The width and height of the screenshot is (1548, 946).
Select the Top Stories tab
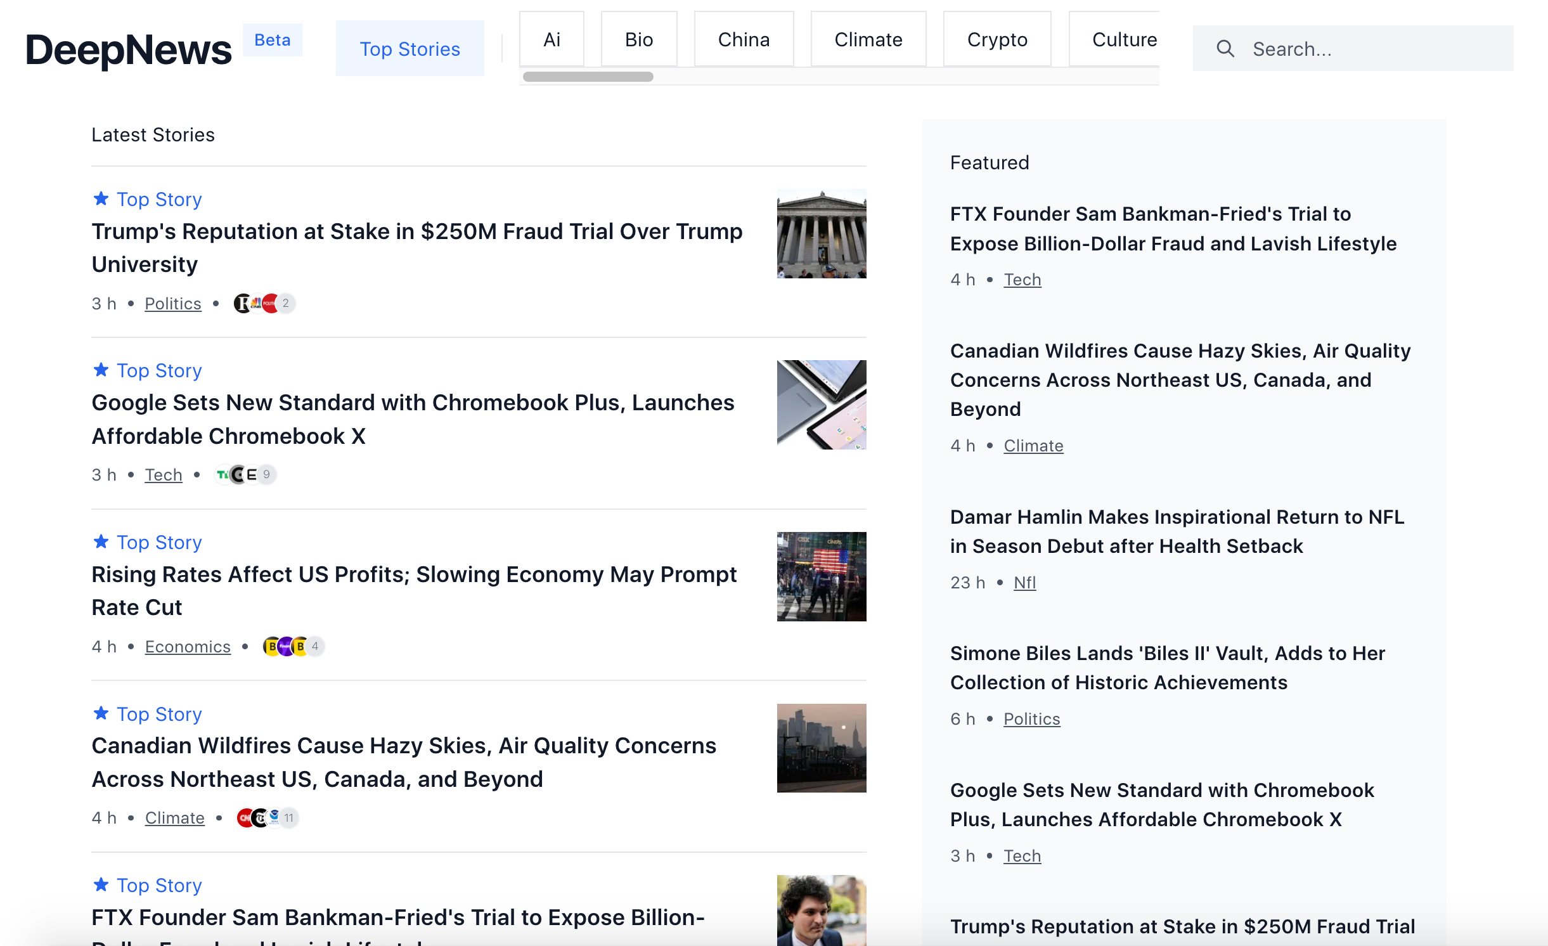point(410,48)
